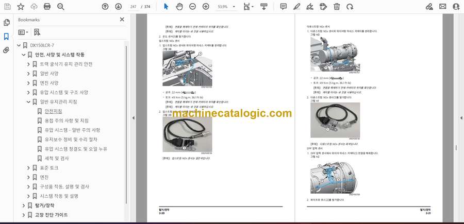Expand the 시스템 작동 및 설명 bookmark
464x224 pixels.
point(28,196)
